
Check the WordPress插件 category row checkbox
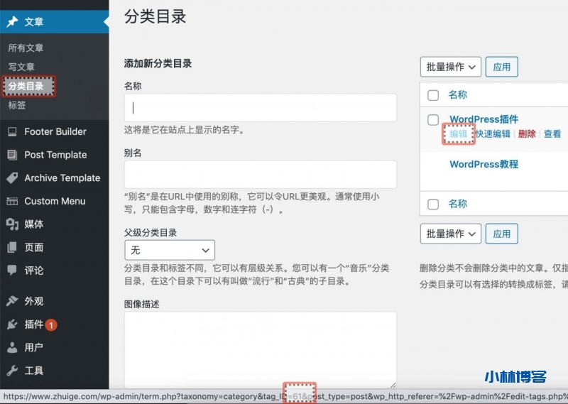point(433,119)
